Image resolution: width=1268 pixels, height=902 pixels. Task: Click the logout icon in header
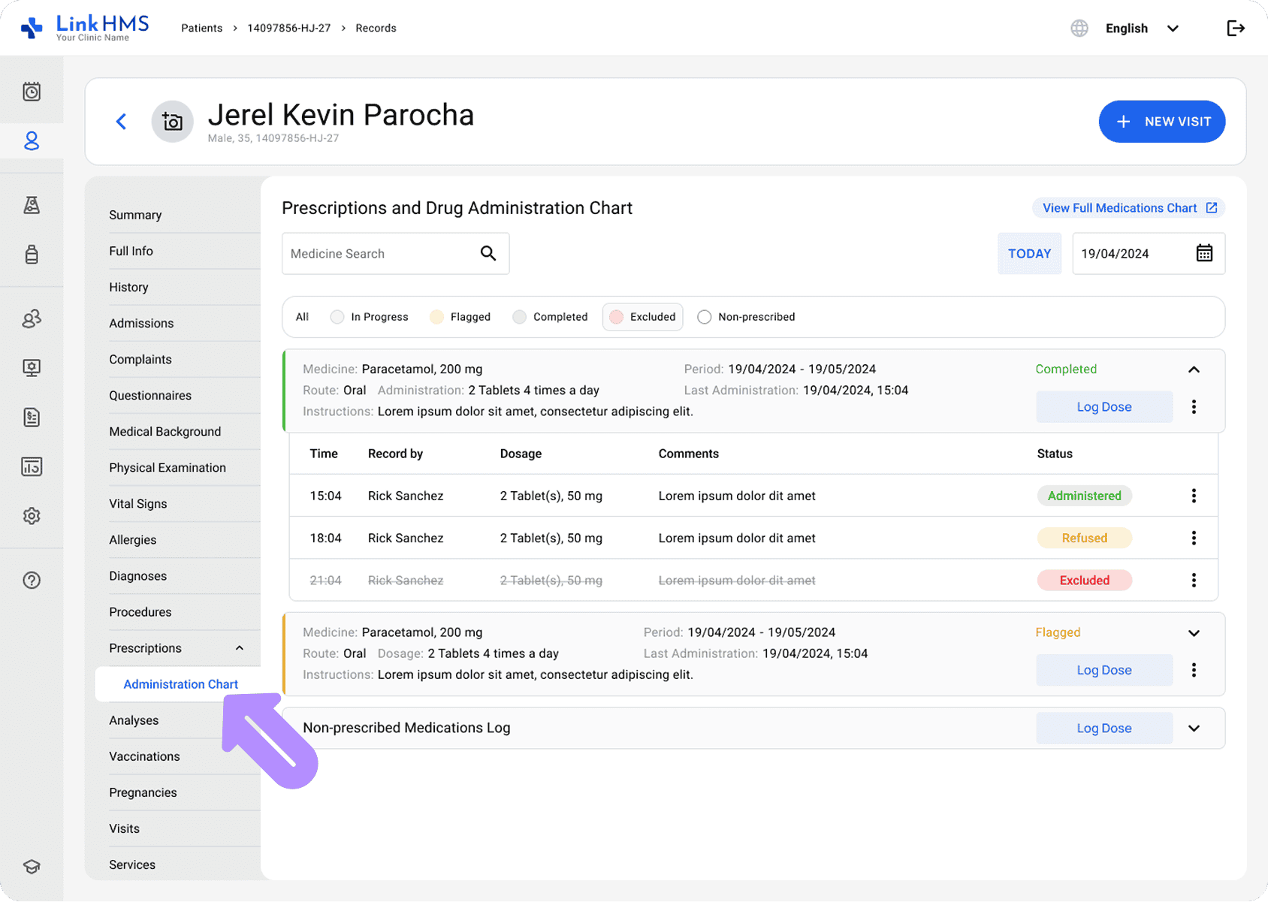[1235, 29]
